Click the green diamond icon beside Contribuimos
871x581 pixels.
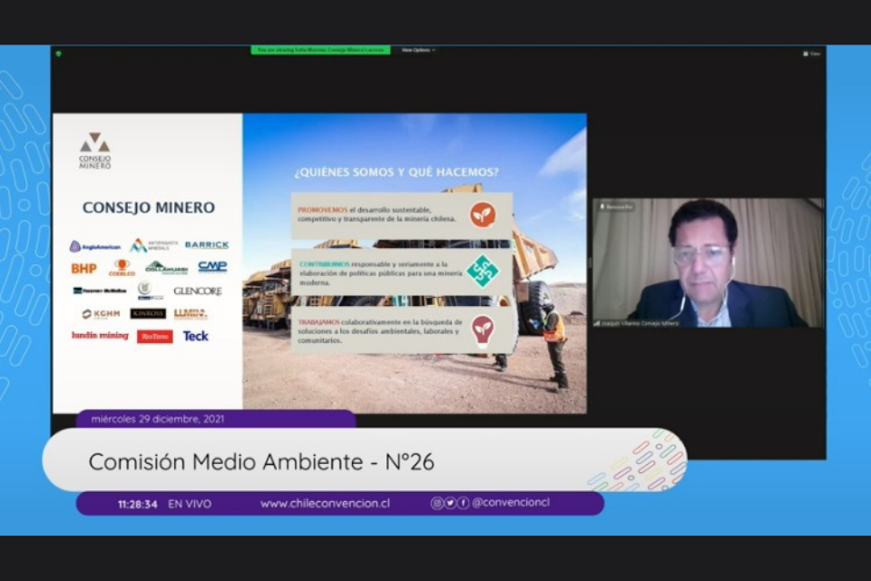tap(482, 271)
